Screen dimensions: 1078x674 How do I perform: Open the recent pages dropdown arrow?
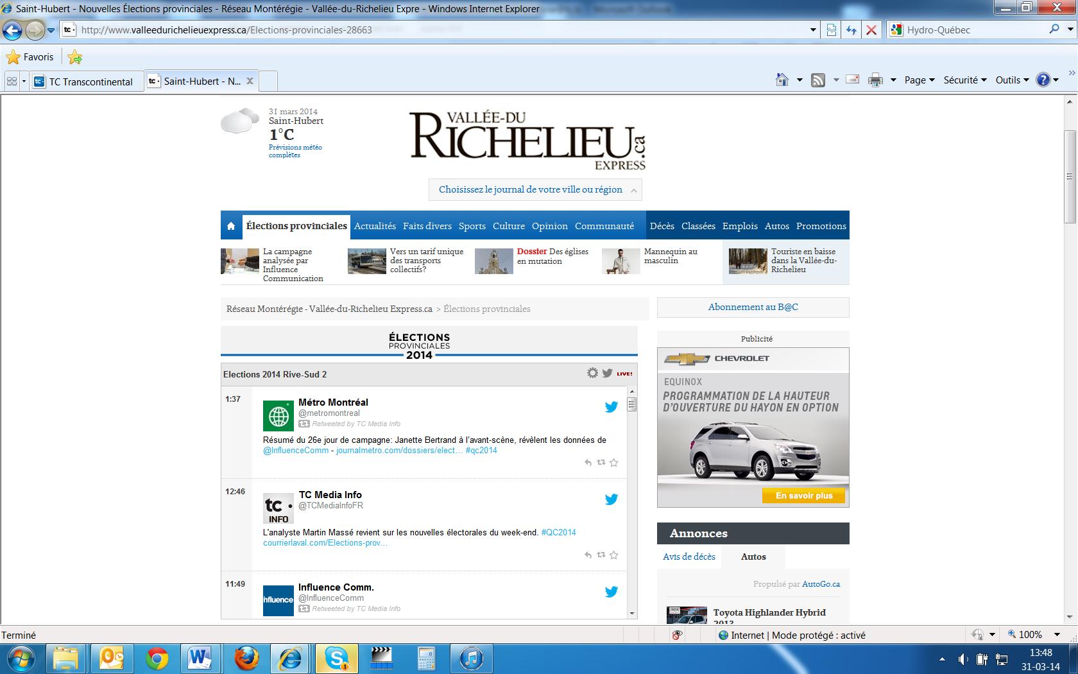click(x=51, y=30)
